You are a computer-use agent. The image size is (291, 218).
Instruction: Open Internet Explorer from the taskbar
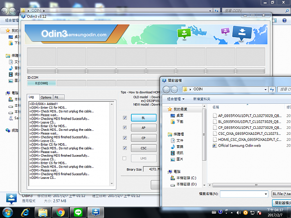(25, 212)
